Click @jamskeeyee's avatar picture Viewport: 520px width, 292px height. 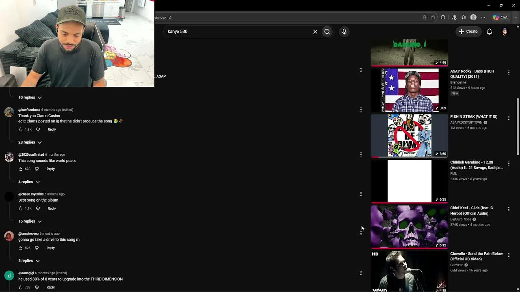pyautogui.click(x=9, y=236)
